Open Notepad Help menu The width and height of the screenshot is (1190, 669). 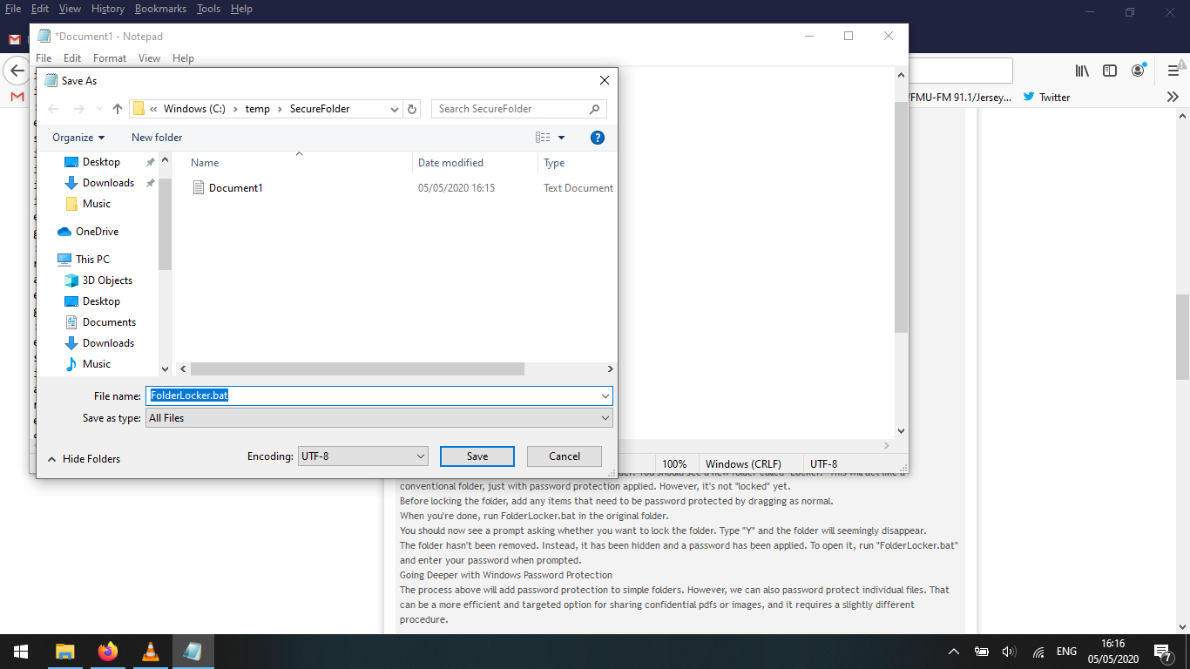click(183, 58)
